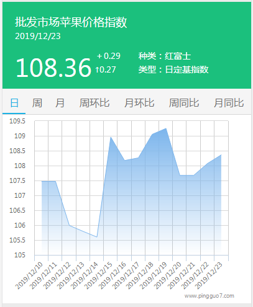Click the 106 y-axis label
The height and width of the screenshot is (307, 253).
point(20,225)
